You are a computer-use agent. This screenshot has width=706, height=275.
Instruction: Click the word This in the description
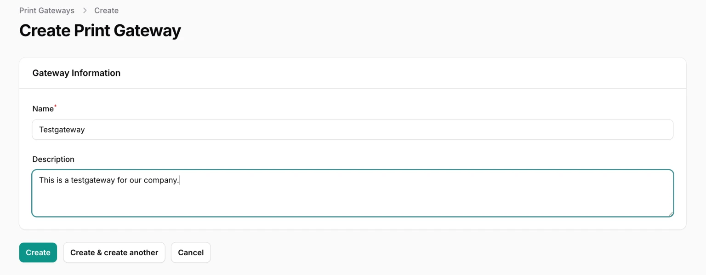pyautogui.click(x=46, y=180)
